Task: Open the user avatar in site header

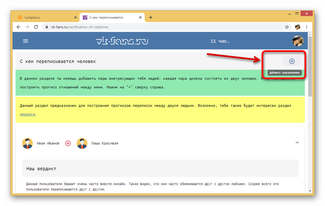Action: tap(298, 41)
